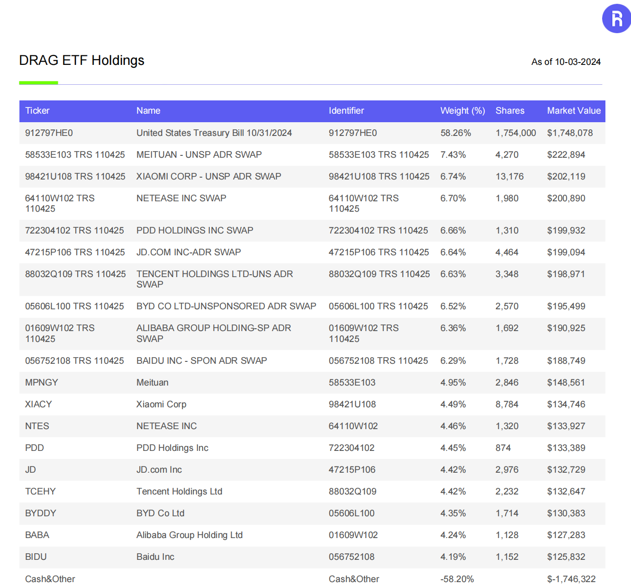Image resolution: width=631 pixels, height=584 pixels.
Task: Click the Cash&Other ticker cell
Action: click(50, 579)
